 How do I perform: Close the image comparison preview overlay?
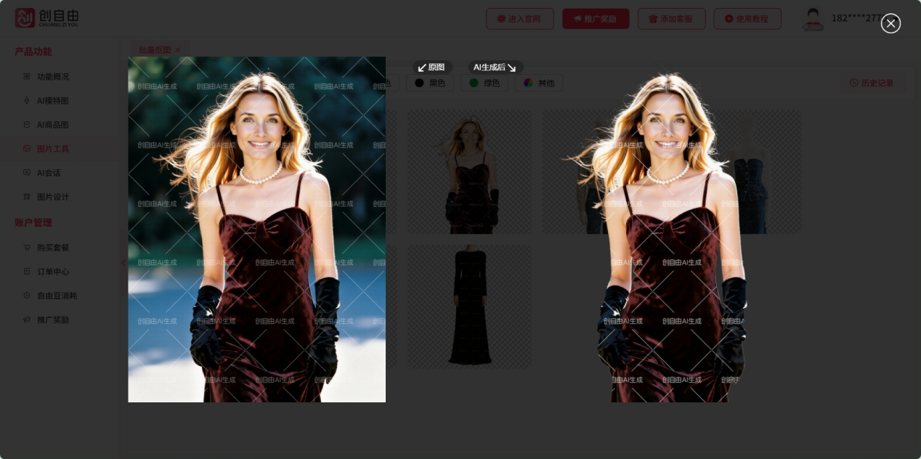click(x=890, y=23)
